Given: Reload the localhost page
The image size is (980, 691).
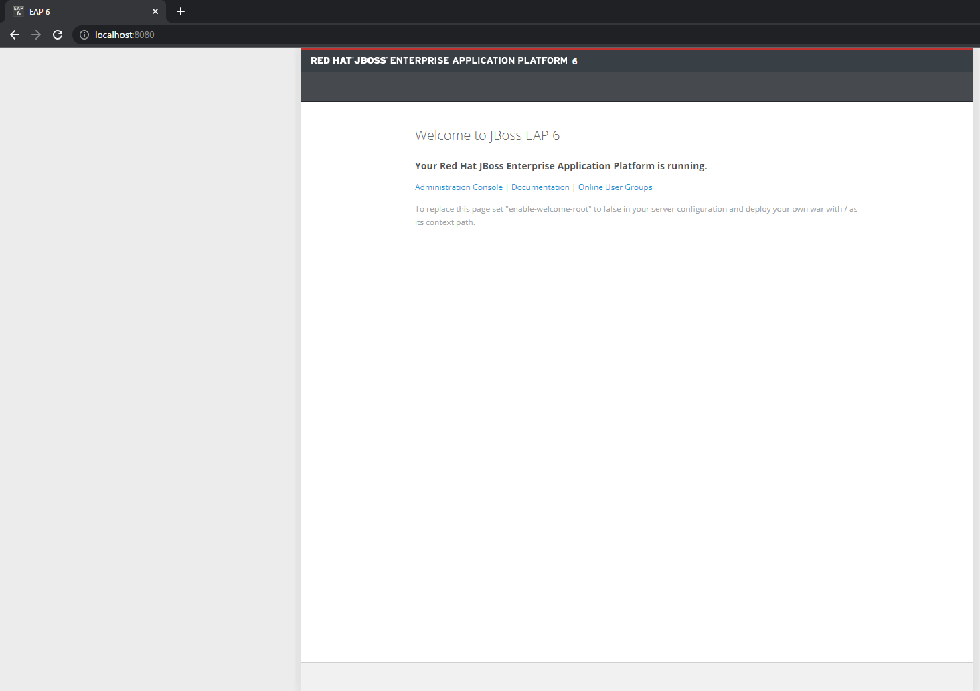Looking at the screenshot, I should [58, 35].
